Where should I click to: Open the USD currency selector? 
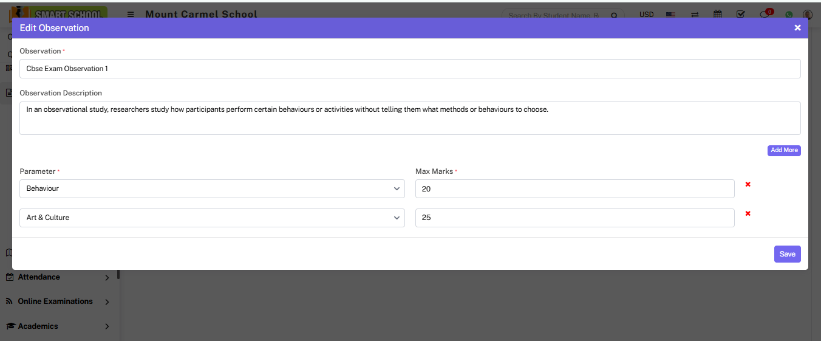(646, 15)
